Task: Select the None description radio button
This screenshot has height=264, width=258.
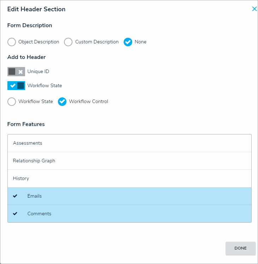Action: click(x=128, y=42)
